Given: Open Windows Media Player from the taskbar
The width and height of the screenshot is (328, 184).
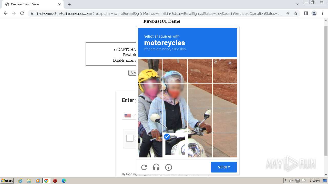Looking at the screenshot, I should 38,181.
